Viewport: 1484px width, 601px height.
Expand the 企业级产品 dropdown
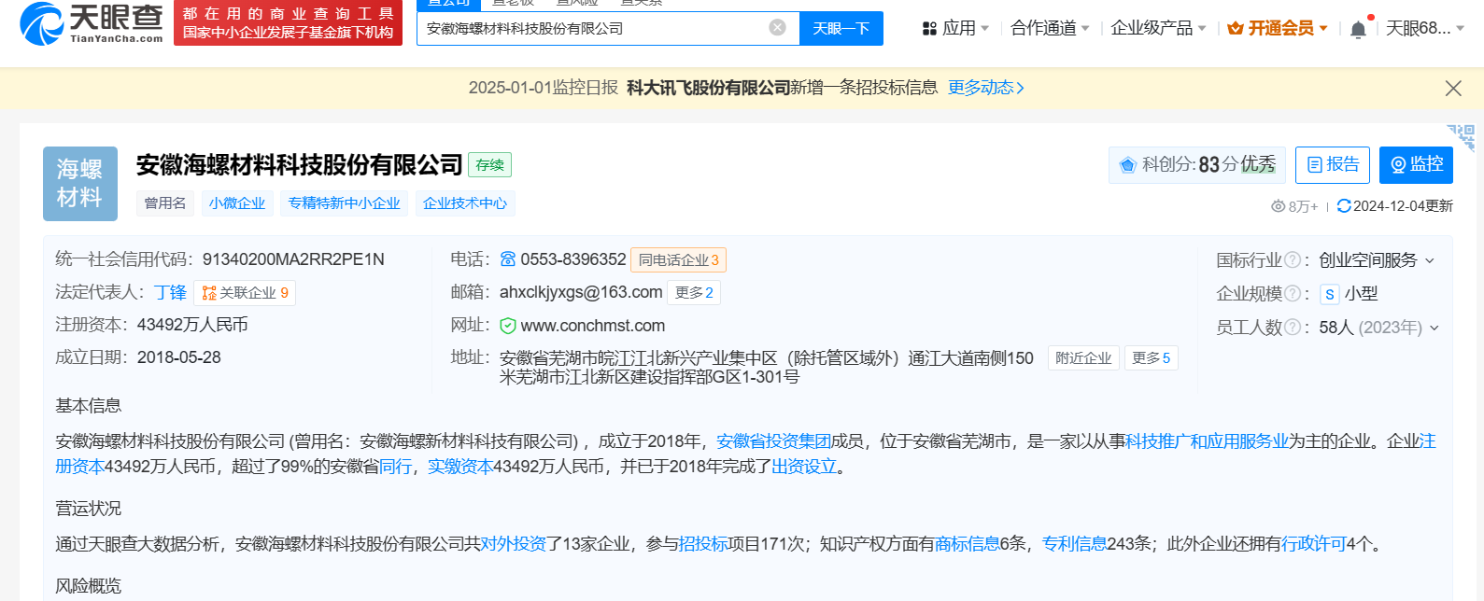(1159, 29)
